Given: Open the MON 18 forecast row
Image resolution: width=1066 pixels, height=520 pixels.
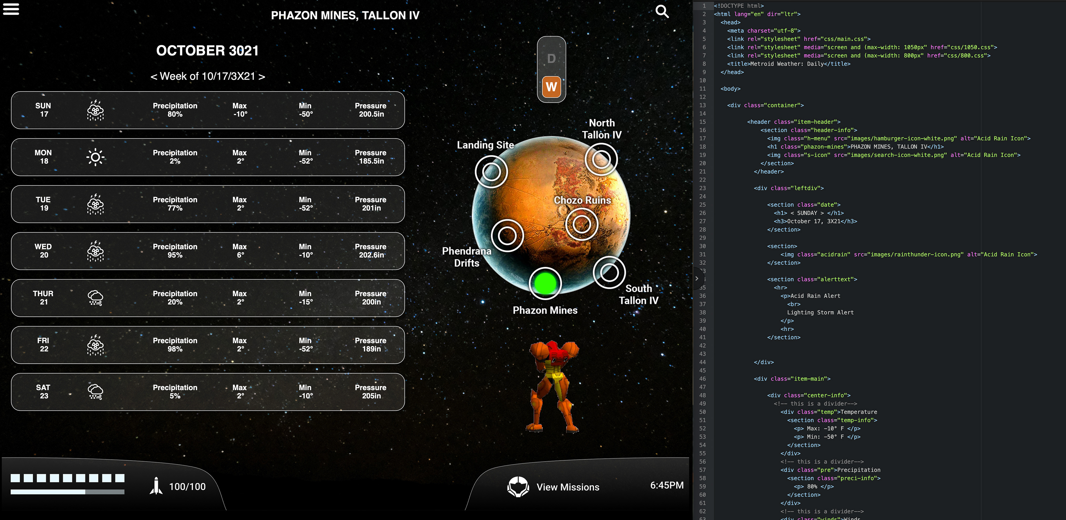Looking at the screenshot, I should [x=208, y=157].
